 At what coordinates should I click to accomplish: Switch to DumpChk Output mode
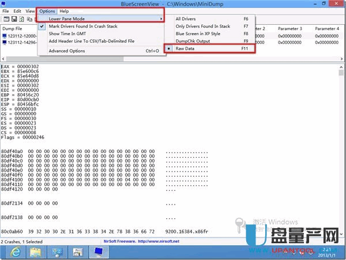(x=210, y=41)
